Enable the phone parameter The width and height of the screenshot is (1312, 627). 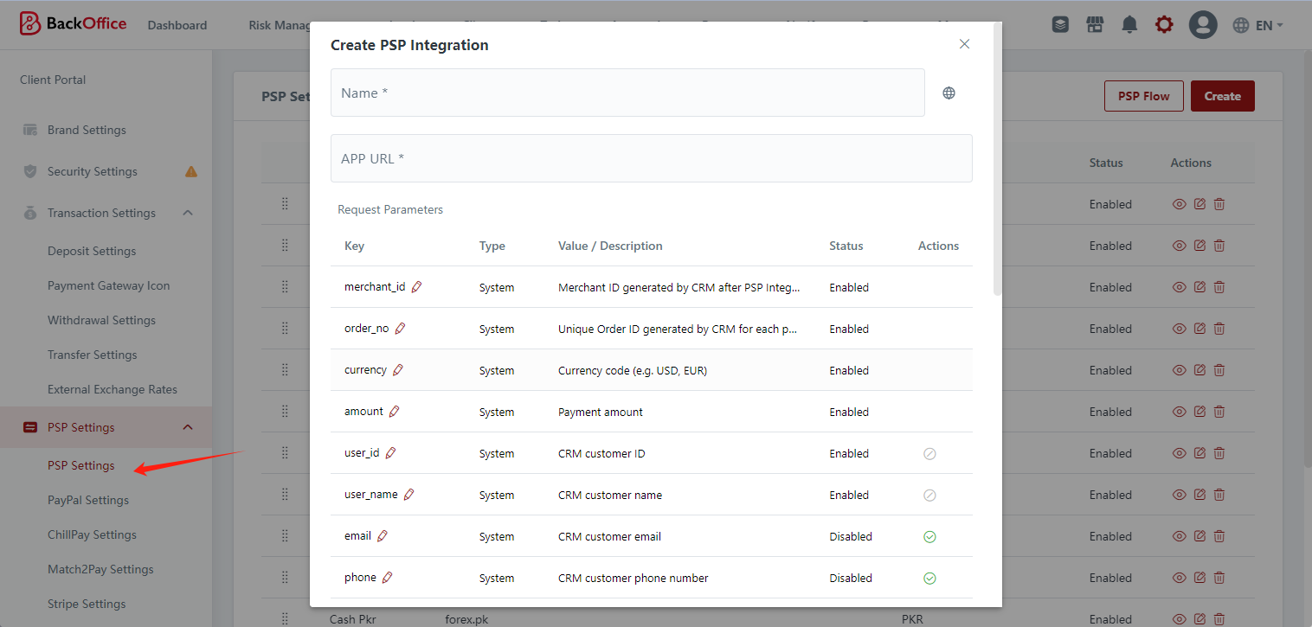point(929,578)
